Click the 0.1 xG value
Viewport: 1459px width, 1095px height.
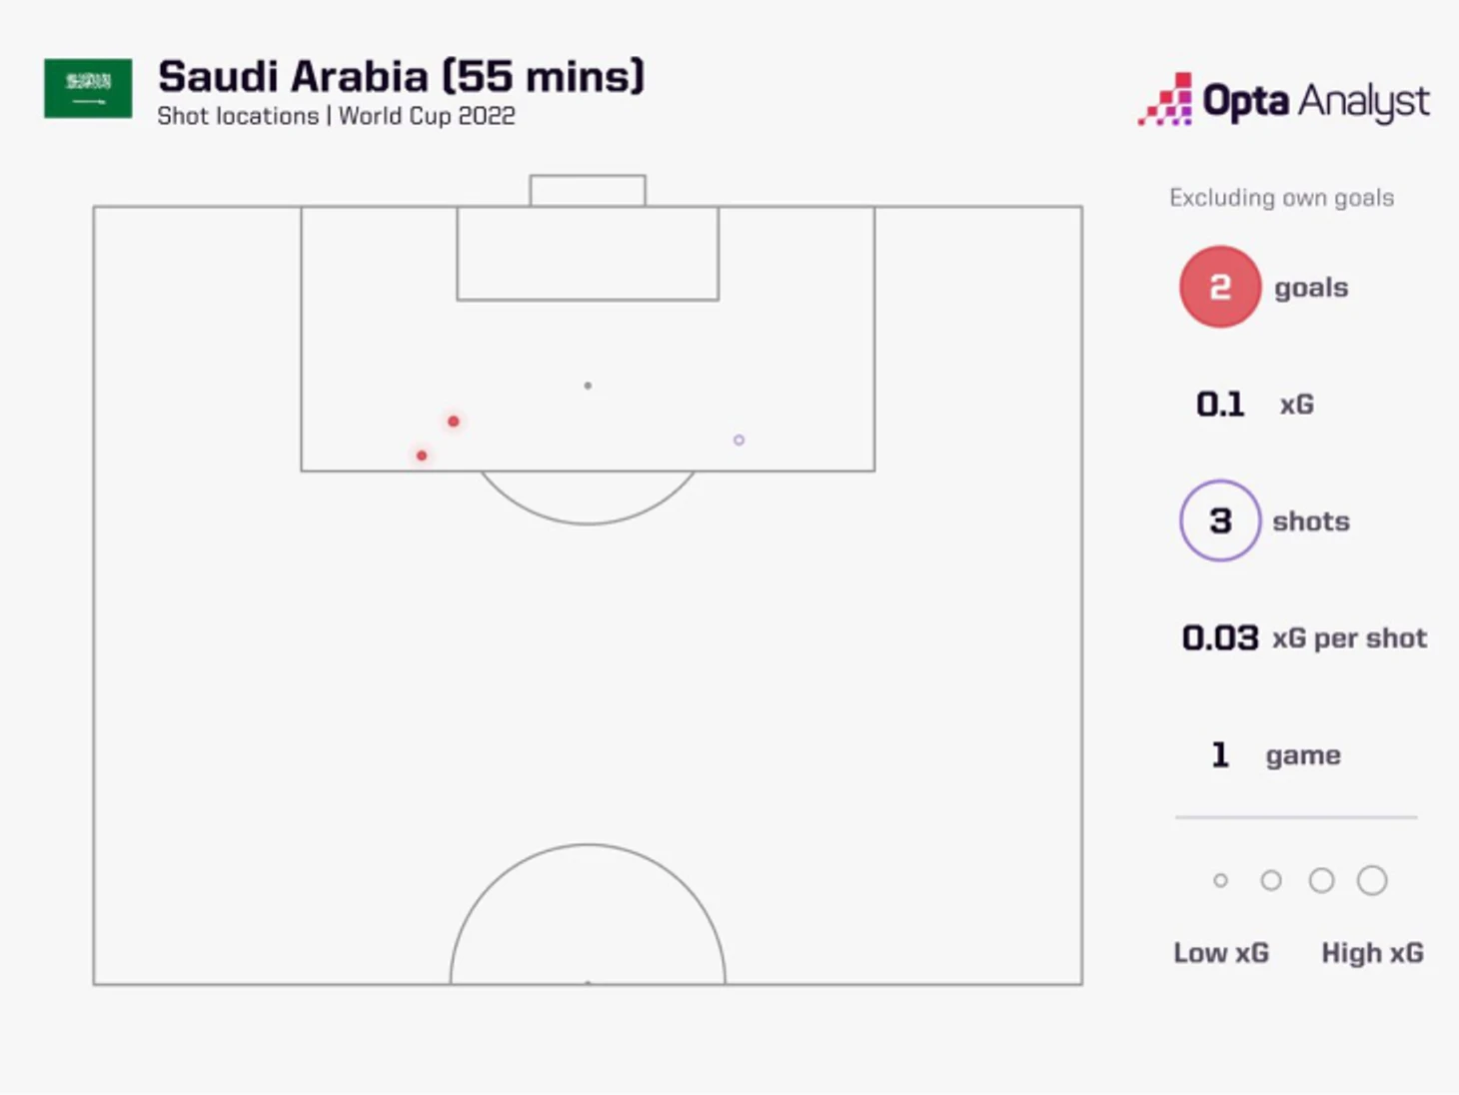(1220, 405)
